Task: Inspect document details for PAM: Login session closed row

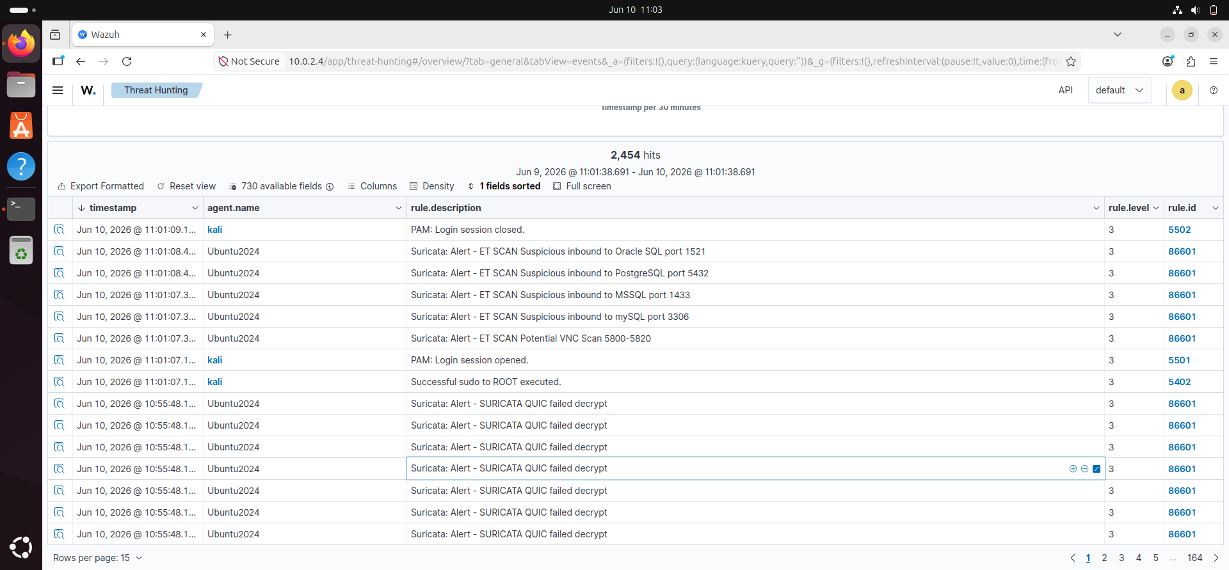Action: [x=60, y=230]
